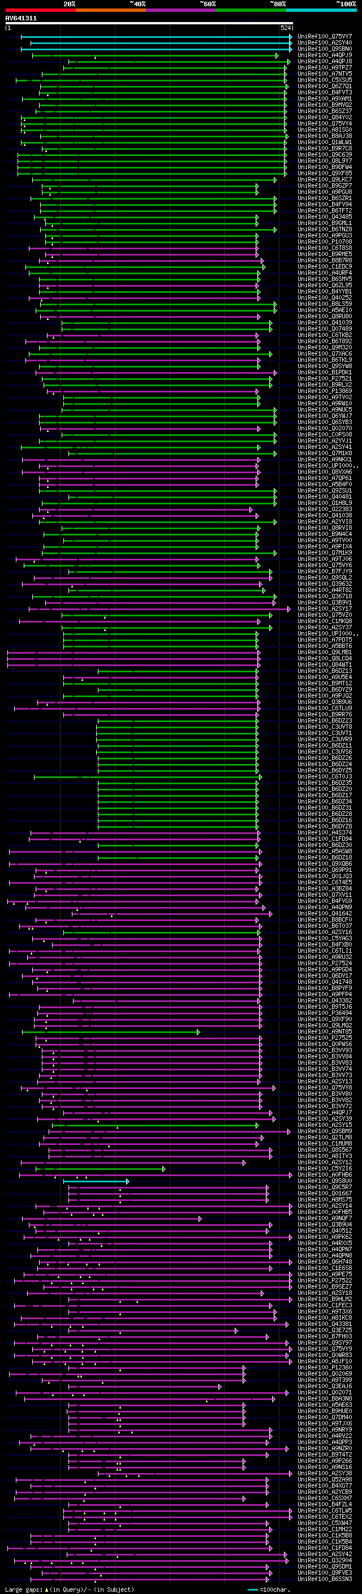
Task: Select UniRef100_Q6Z7Q1 entry
Action: click(x=325, y=86)
